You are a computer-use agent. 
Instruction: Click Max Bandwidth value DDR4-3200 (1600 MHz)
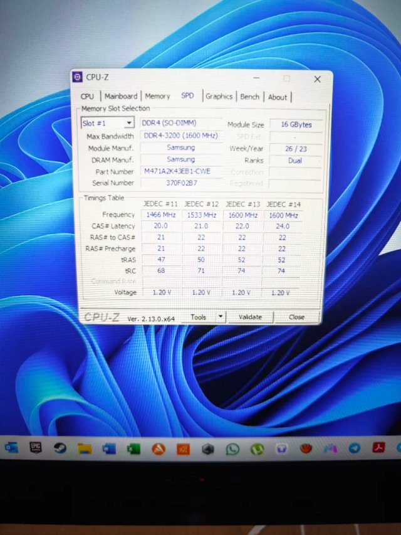[x=181, y=135]
